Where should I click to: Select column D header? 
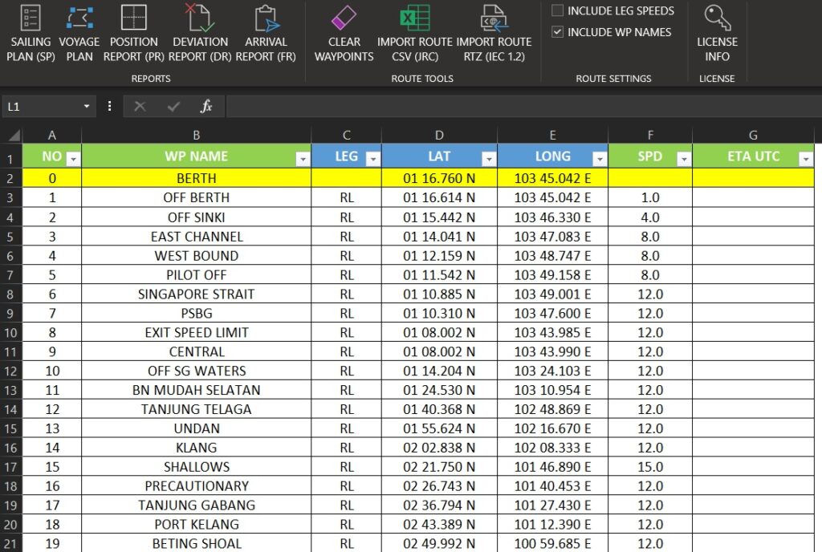click(439, 135)
